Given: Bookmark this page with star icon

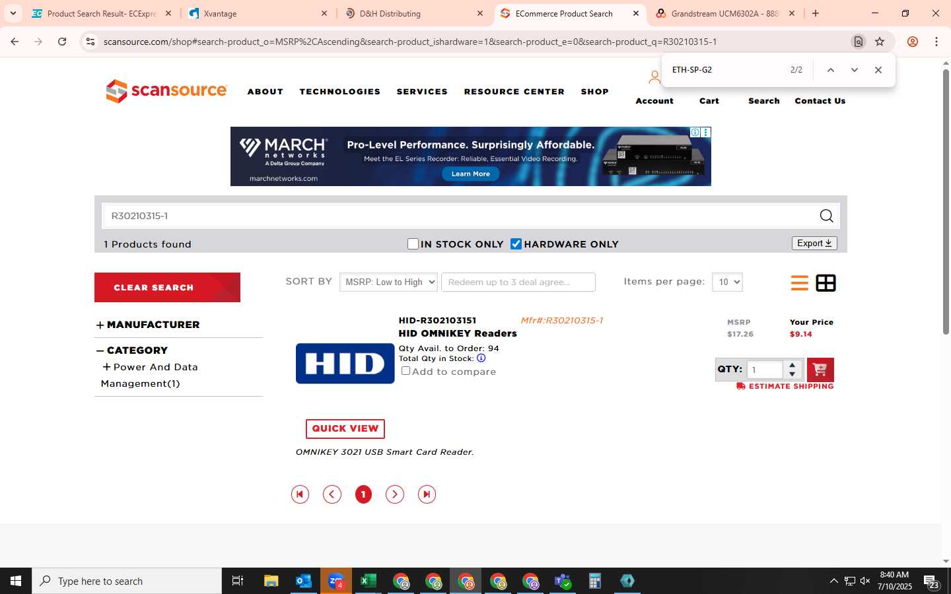Looking at the screenshot, I should click(x=880, y=42).
